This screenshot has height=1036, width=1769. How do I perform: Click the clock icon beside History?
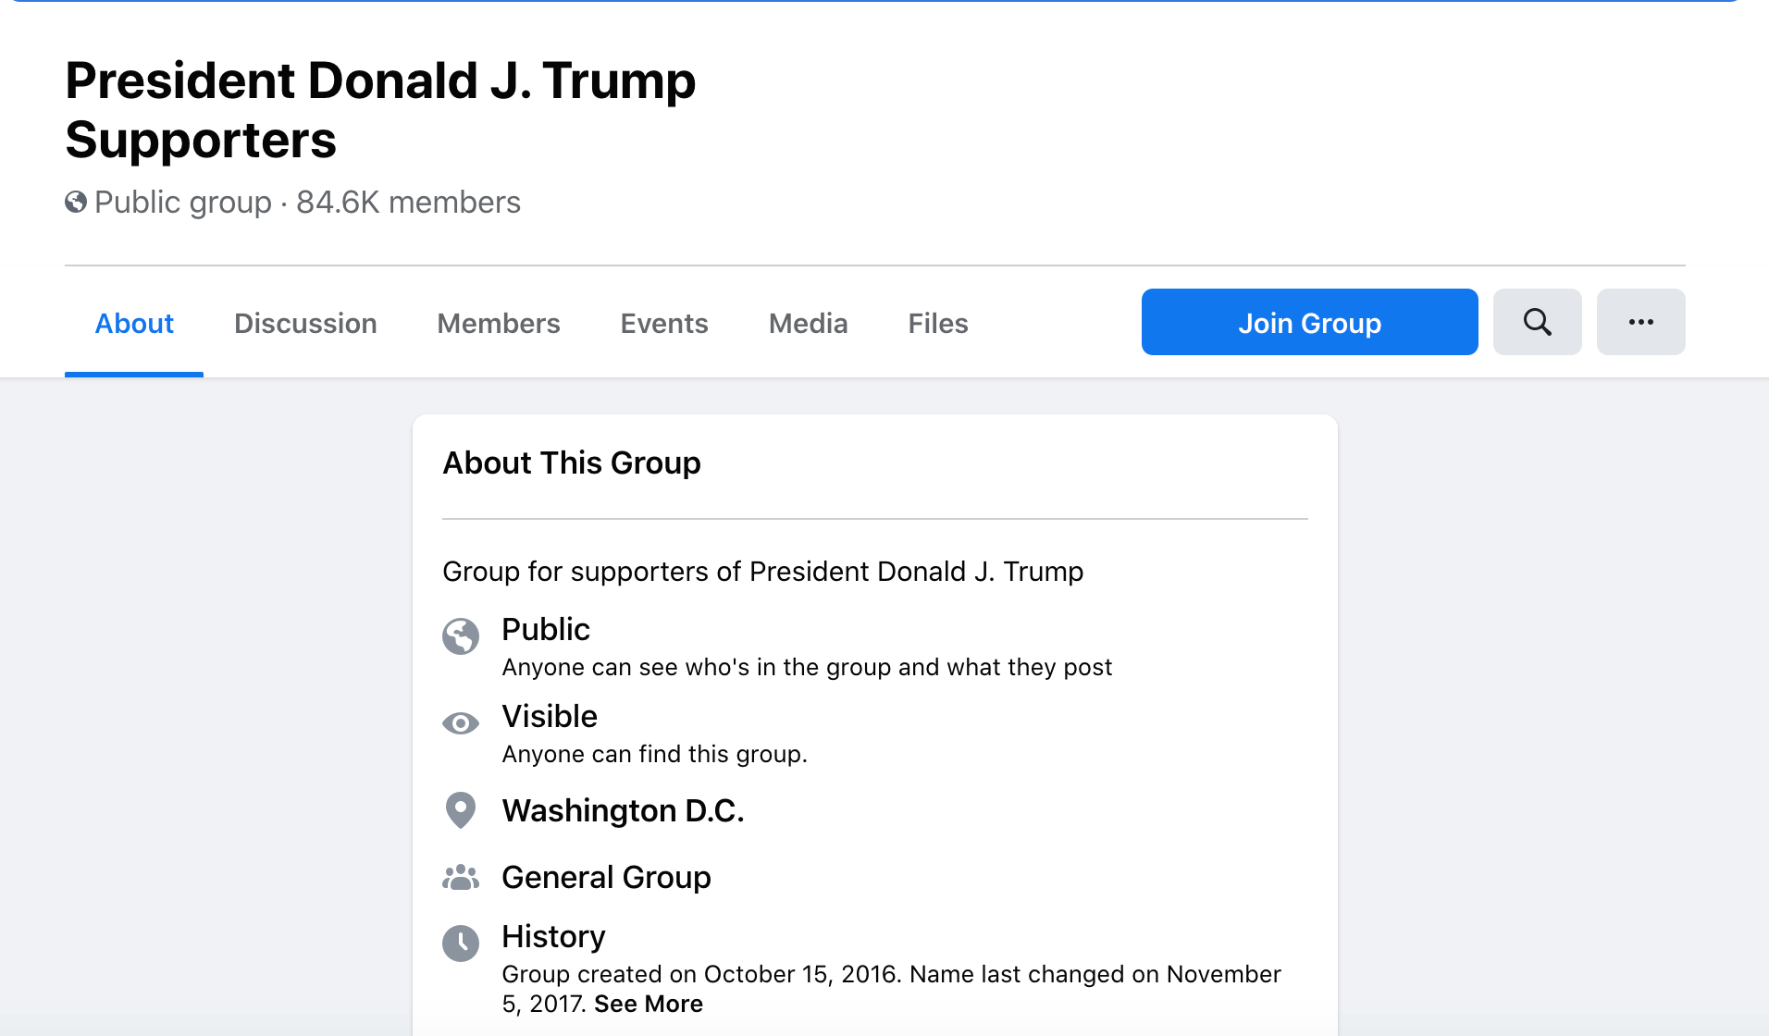pos(461,943)
